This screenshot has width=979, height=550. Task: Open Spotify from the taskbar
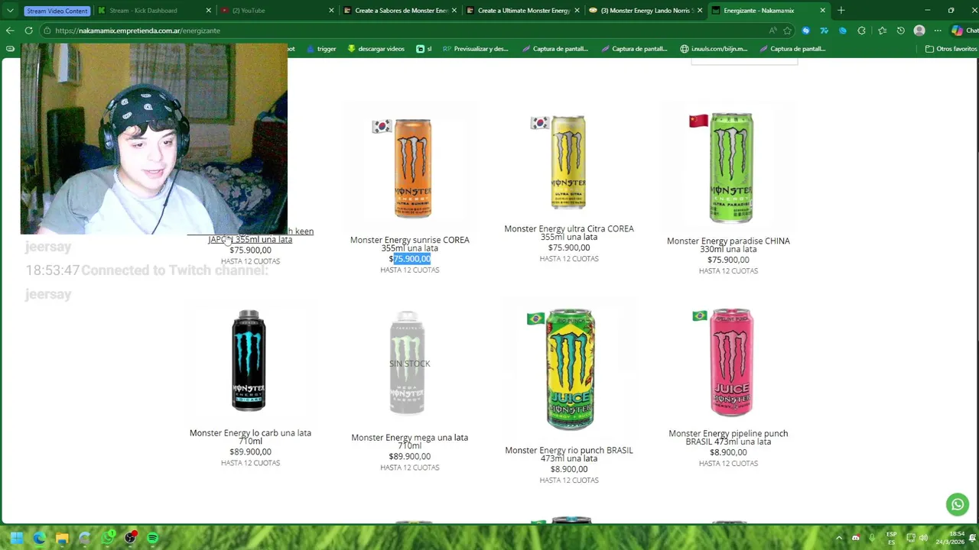tap(153, 538)
